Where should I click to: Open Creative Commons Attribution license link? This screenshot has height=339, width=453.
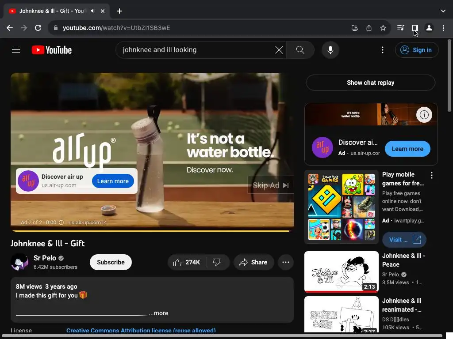[x=141, y=330]
